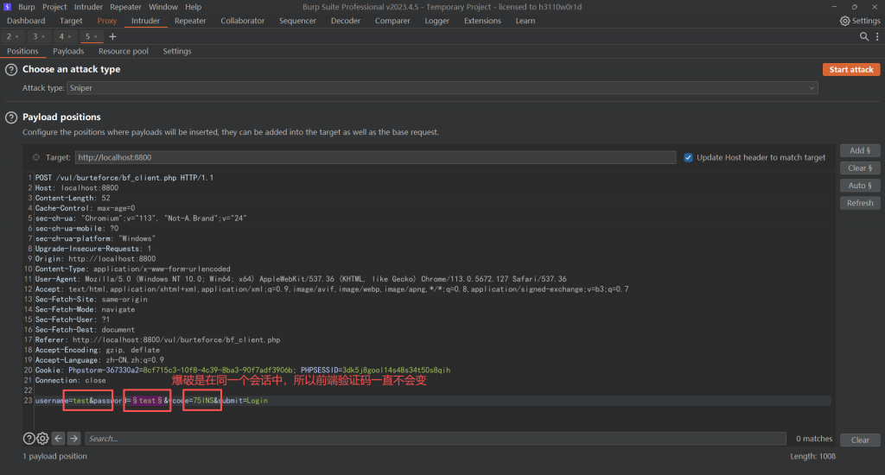Uncheck Update Host header to match target
The height and width of the screenshot is (475, 885).
[x=689, y=157]
